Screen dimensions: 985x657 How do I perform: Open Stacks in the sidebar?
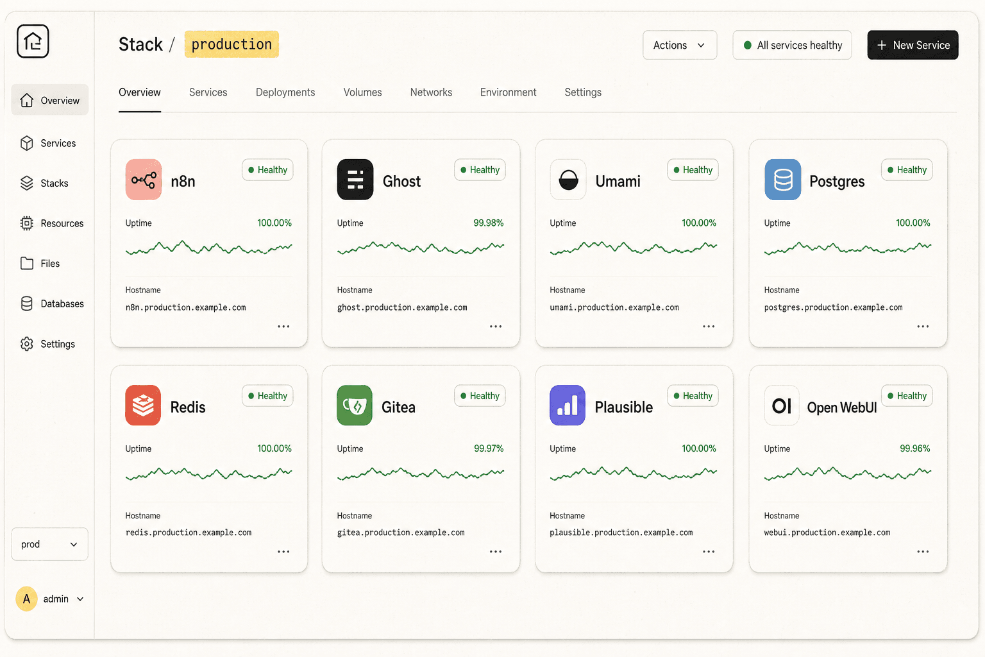point(50,183)
